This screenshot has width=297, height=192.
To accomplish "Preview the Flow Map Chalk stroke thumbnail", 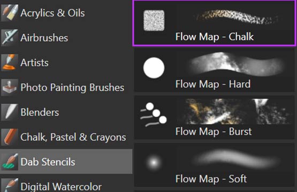I will pyautogui.click(x=236, y=18).
